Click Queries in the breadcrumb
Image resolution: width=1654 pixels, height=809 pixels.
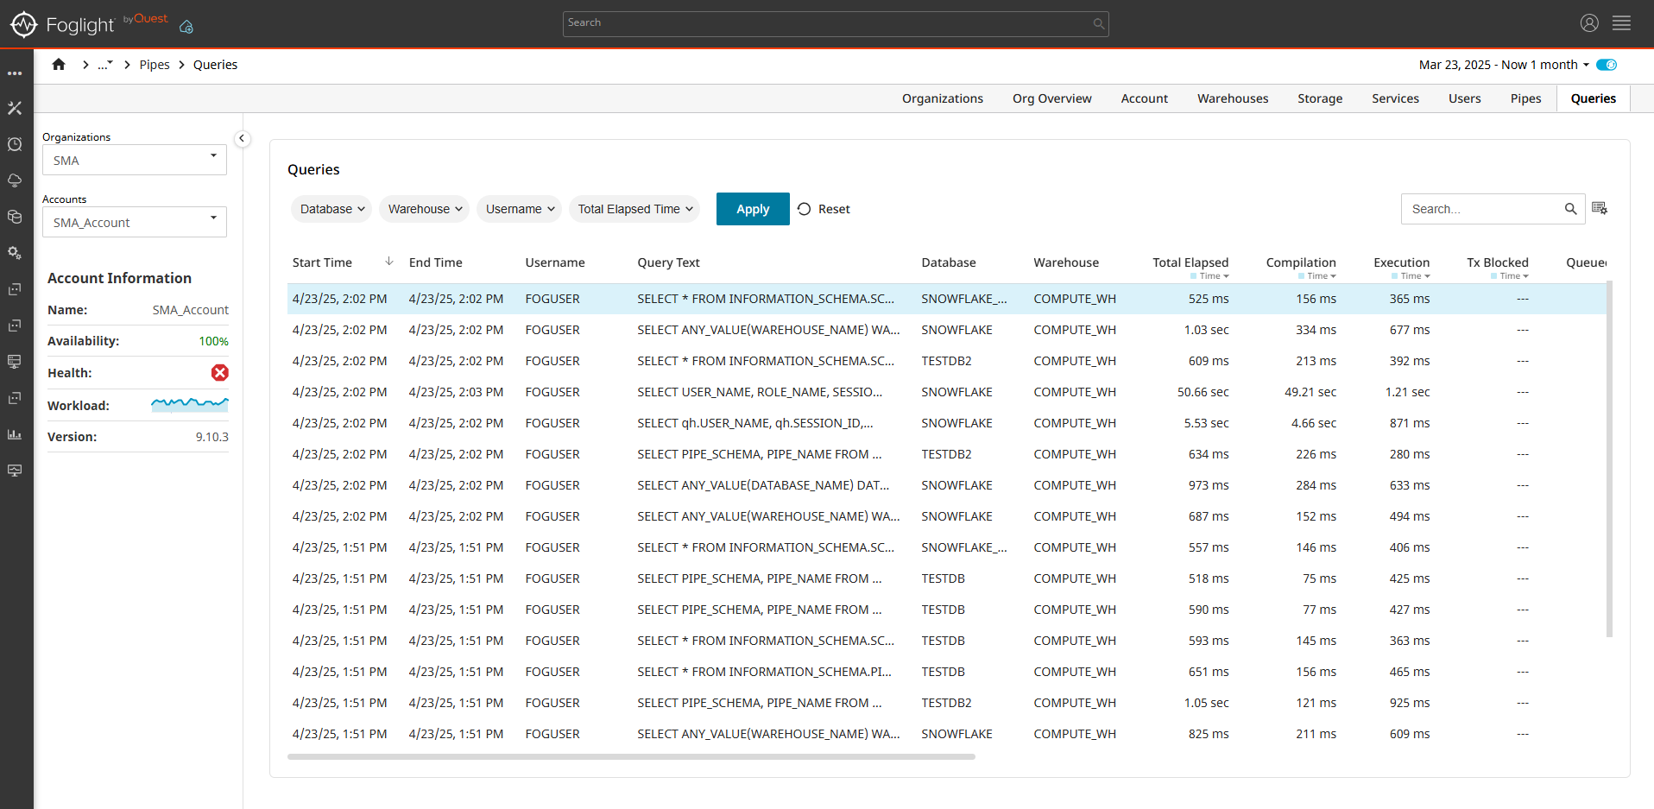[215, 65]
